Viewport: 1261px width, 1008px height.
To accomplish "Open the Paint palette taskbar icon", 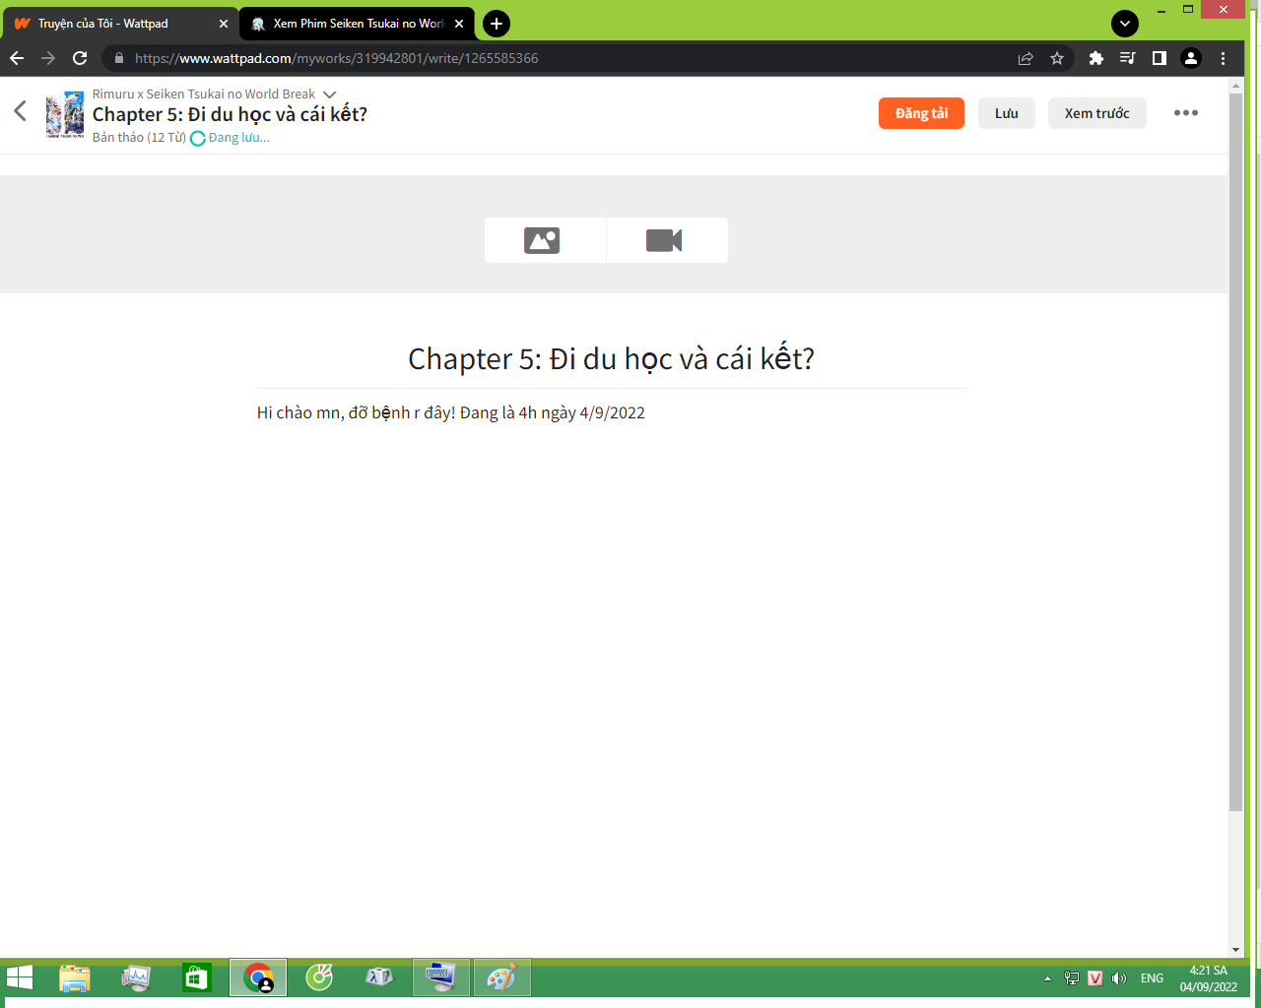I will [501, 977].
